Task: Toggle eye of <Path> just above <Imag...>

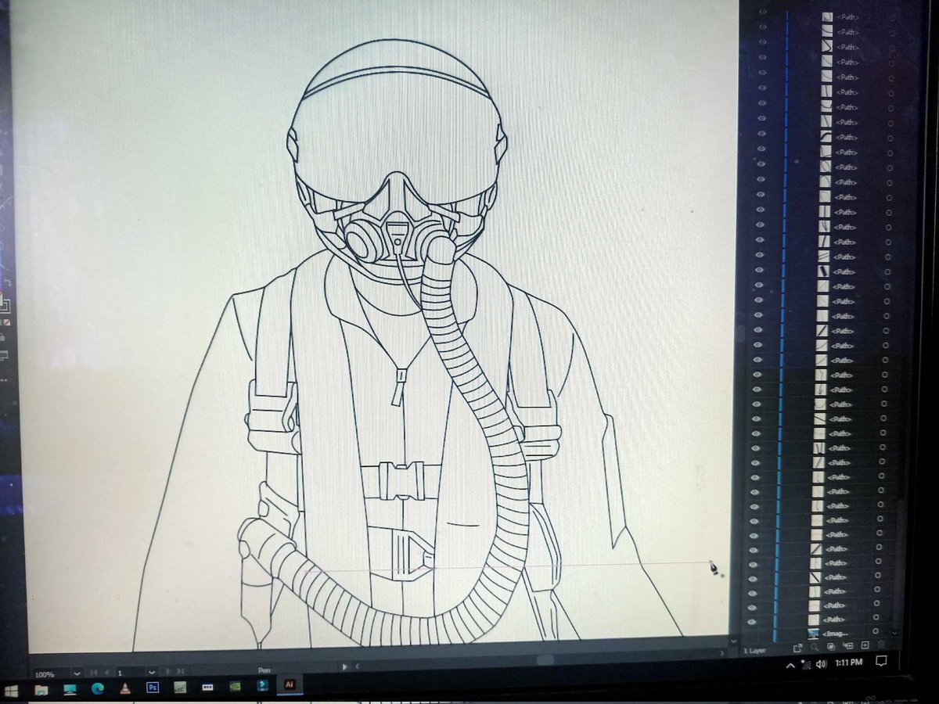Action: click(x=752, y=622)
